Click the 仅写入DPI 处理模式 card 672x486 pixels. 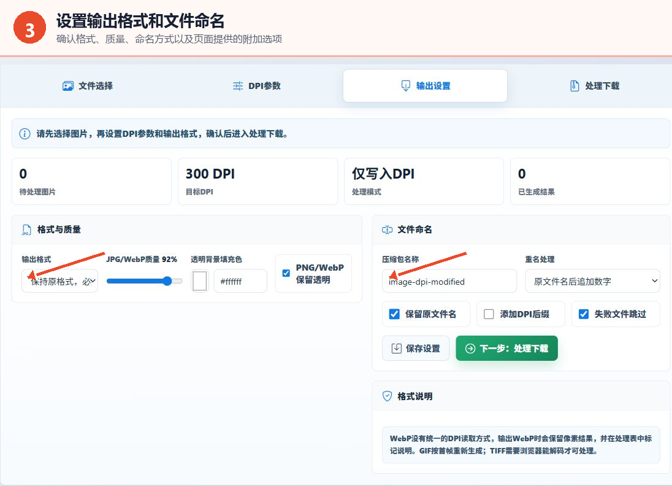(424, 182)
